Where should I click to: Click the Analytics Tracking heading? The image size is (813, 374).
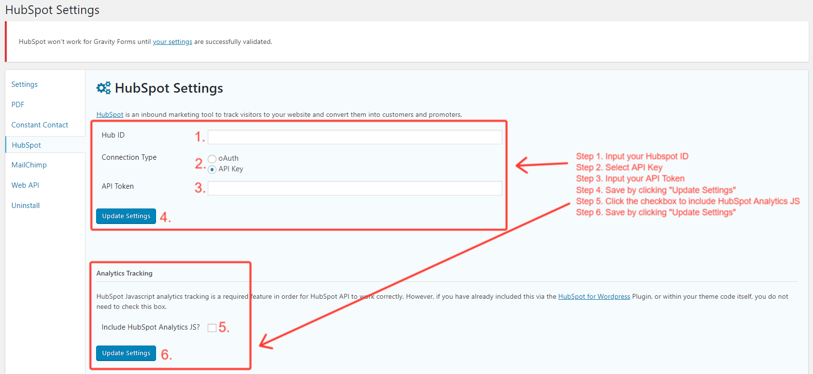[x=124, y=274]
